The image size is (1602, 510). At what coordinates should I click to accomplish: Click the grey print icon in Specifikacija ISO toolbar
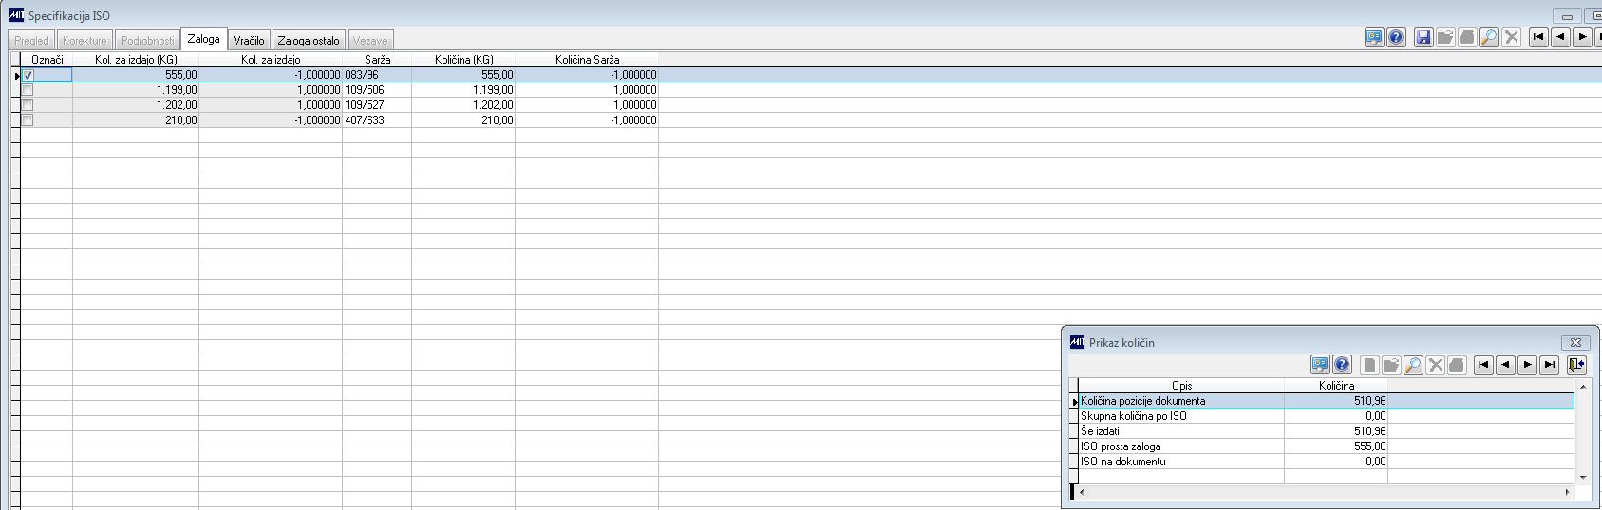(x=1467, y=38)
